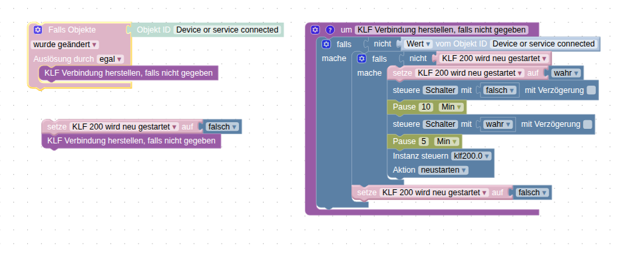This screenshot has height=253, width=621.
Task: Open falsch dropdown in first steuere row
Action: pyautogui.click(x=500, y=90)
